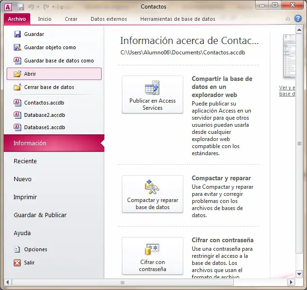
Task: Click the vertical scrollbar up arrow
Action: (299, 30)
